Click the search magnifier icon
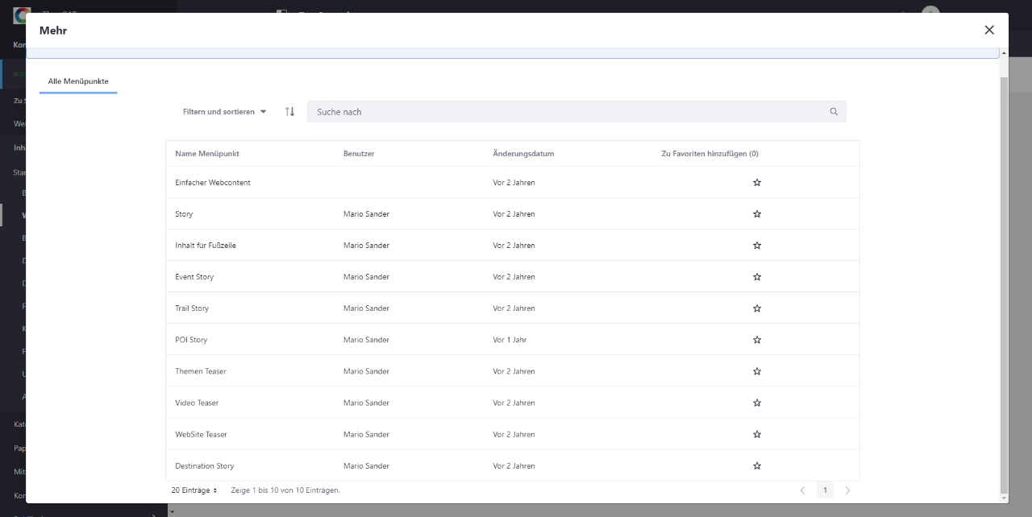The image size is (1032, 517). 834,112
